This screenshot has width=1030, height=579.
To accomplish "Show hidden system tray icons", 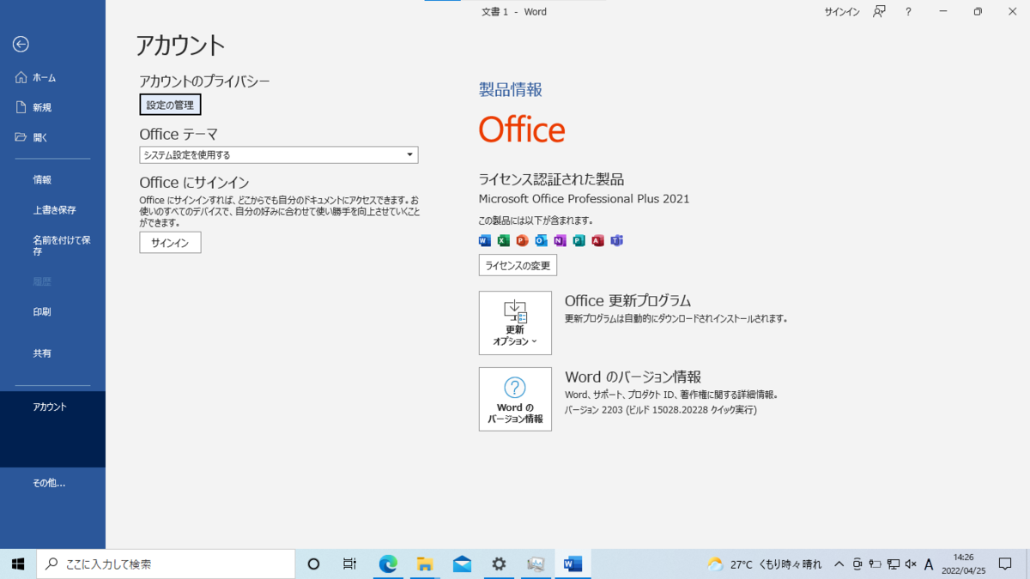I will click(x=839, y=564).
